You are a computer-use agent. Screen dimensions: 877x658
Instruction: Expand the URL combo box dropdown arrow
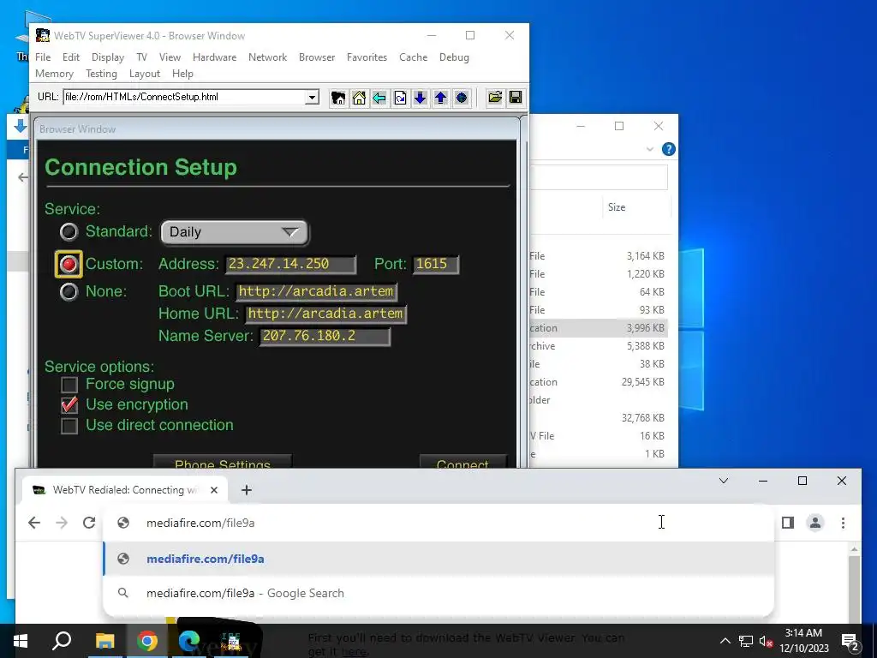click(x=312, y=98)
